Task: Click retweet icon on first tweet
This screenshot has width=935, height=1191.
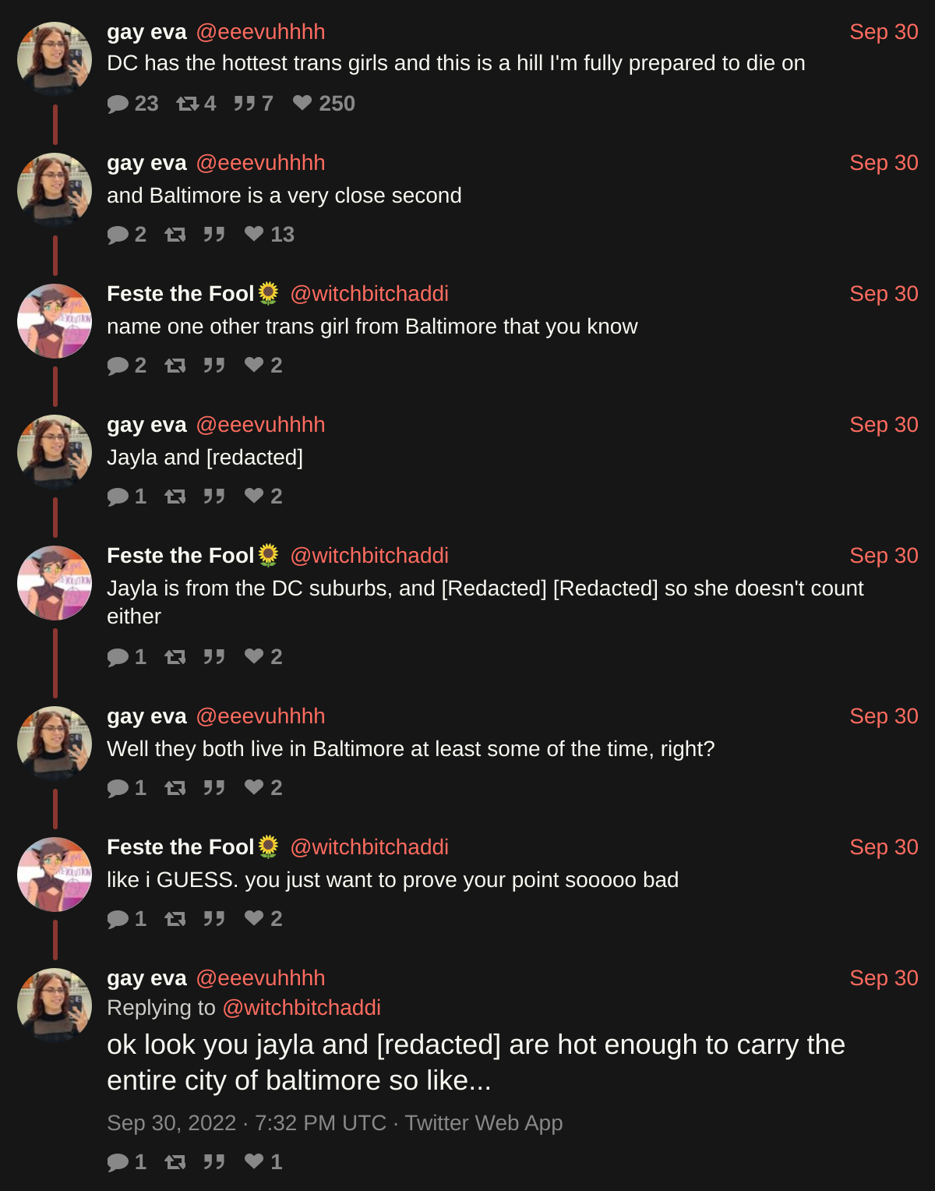Action: tap(187, 103)
